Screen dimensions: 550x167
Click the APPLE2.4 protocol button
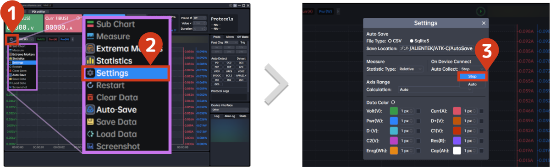tap(241, 76)
